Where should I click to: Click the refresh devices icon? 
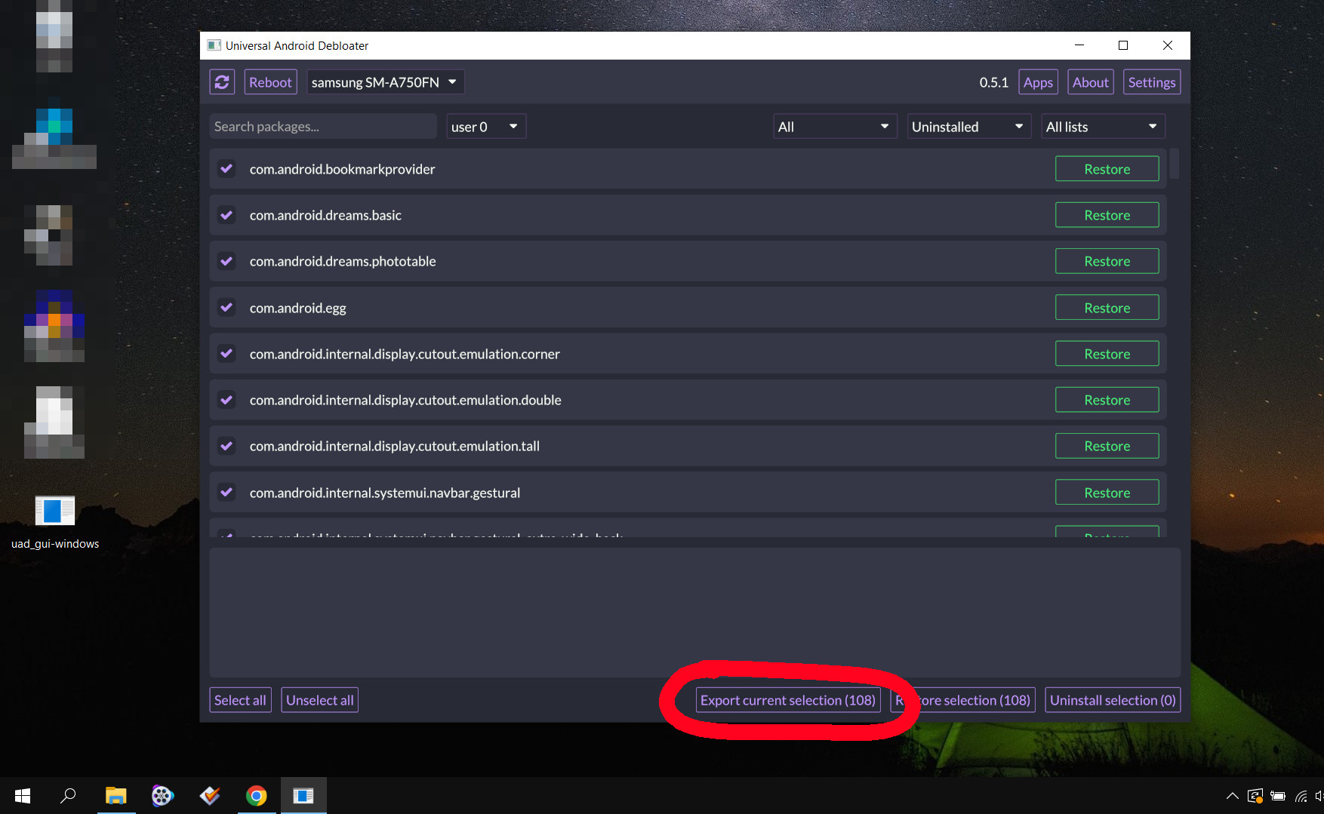tap(222, 81)
